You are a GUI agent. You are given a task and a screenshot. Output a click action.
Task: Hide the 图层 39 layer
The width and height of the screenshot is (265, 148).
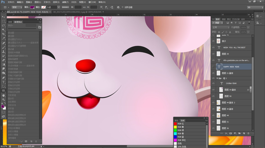coord(213,54)
